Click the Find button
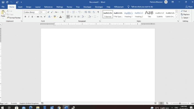The image size is (194, 109). click(184, 11)
